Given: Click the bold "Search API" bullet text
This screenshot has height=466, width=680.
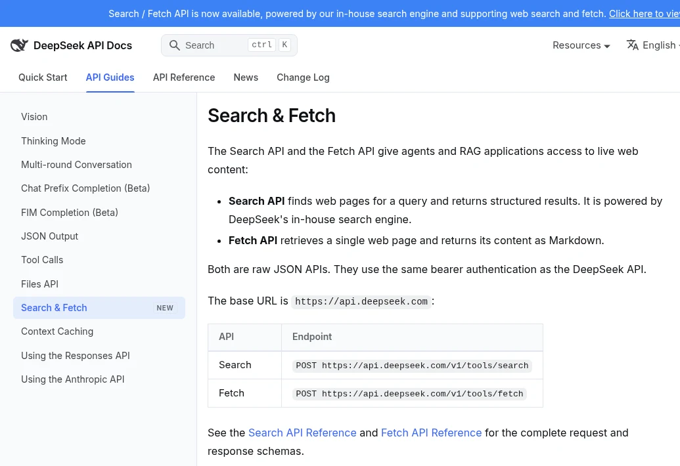Looking at the screenshot, I should (257, 201).
